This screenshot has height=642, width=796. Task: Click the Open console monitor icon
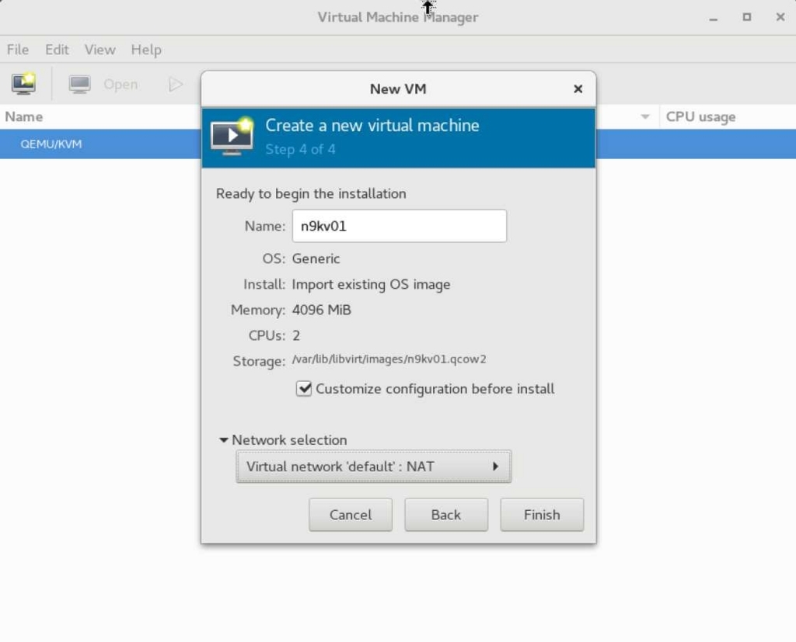[x=80, y=84]
